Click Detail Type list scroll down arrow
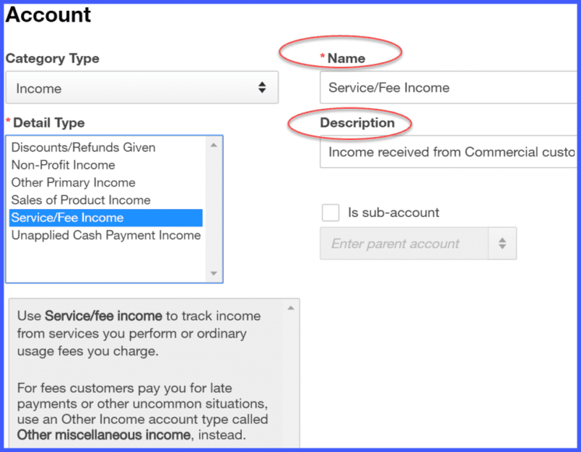The width and height of the screenshot is (581, 452). click(x=214, y=274)
